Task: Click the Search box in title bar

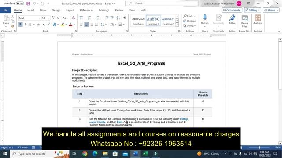Action: click(x=162, y=4)
